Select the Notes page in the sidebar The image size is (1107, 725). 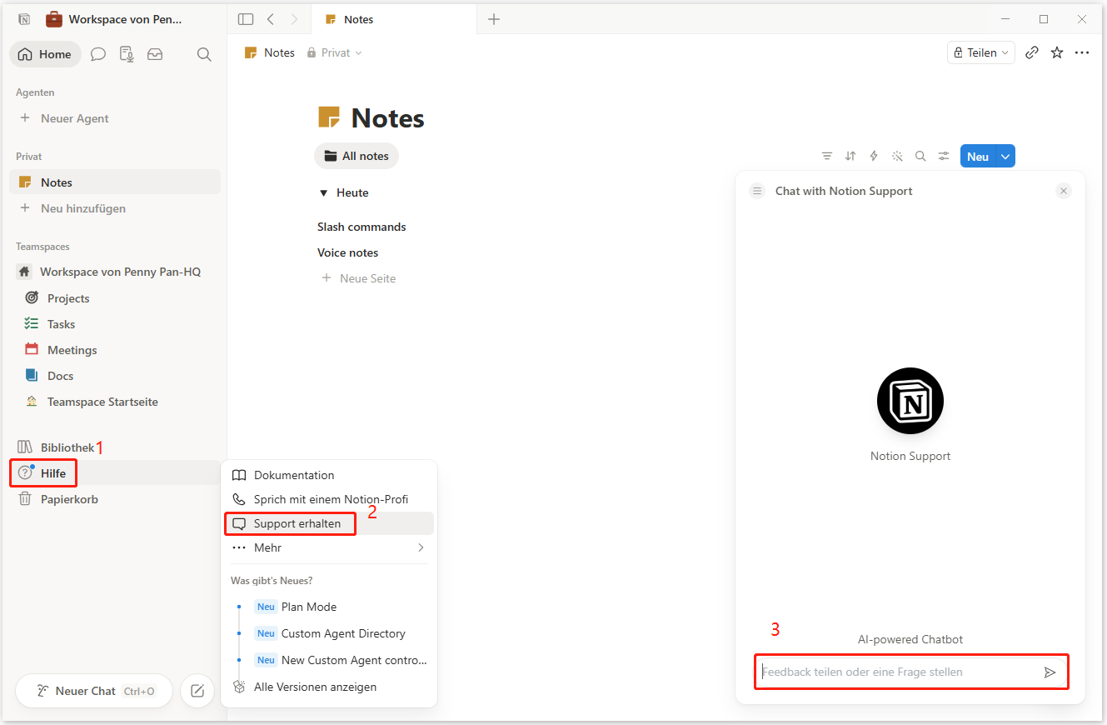click(115, 182)
